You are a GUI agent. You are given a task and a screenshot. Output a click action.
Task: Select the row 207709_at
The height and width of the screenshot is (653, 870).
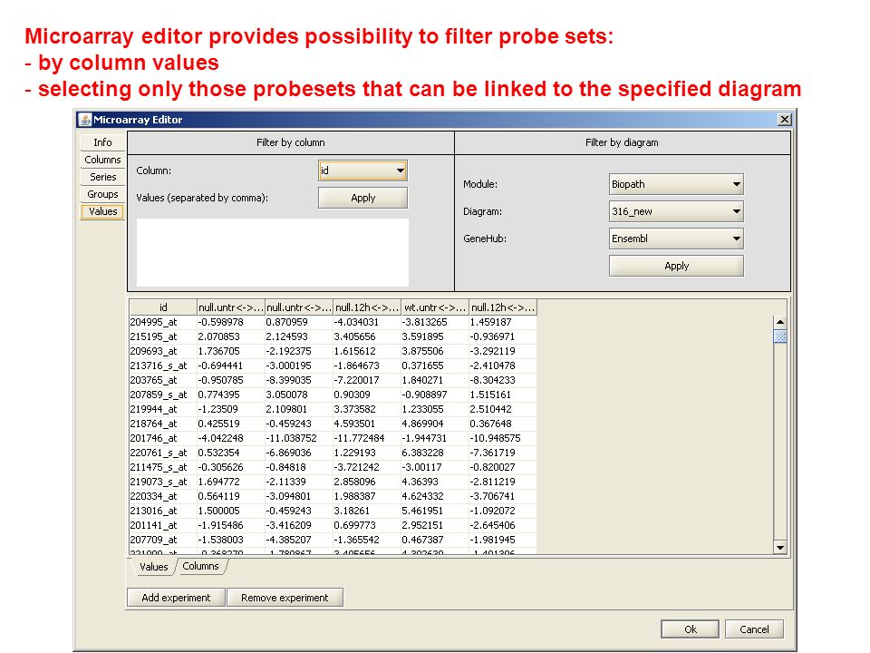pos(333,540)
